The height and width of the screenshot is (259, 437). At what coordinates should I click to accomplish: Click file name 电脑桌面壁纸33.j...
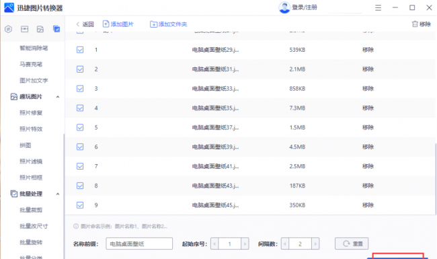pos(215,89)
